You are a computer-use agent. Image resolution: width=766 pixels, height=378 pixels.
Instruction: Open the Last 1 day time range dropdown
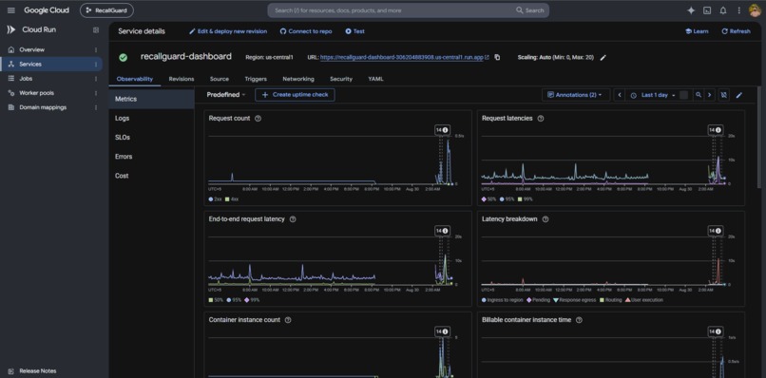pos(653,95)
